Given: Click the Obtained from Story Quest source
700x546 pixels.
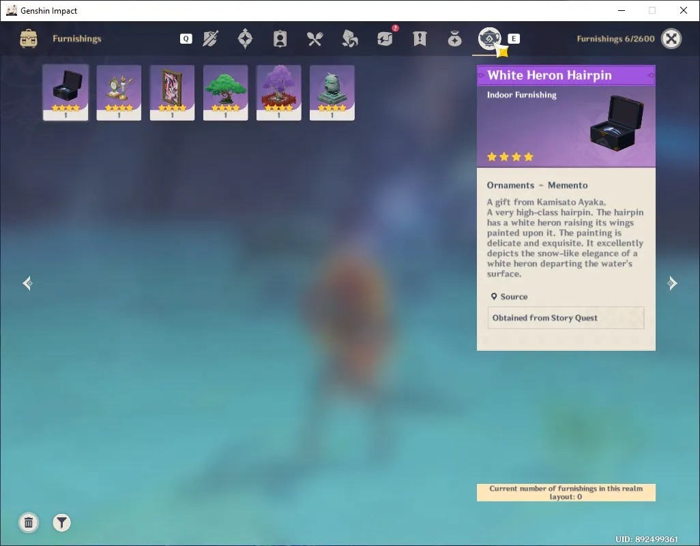Looking at the screenshot, I should [x=566, y=318].
